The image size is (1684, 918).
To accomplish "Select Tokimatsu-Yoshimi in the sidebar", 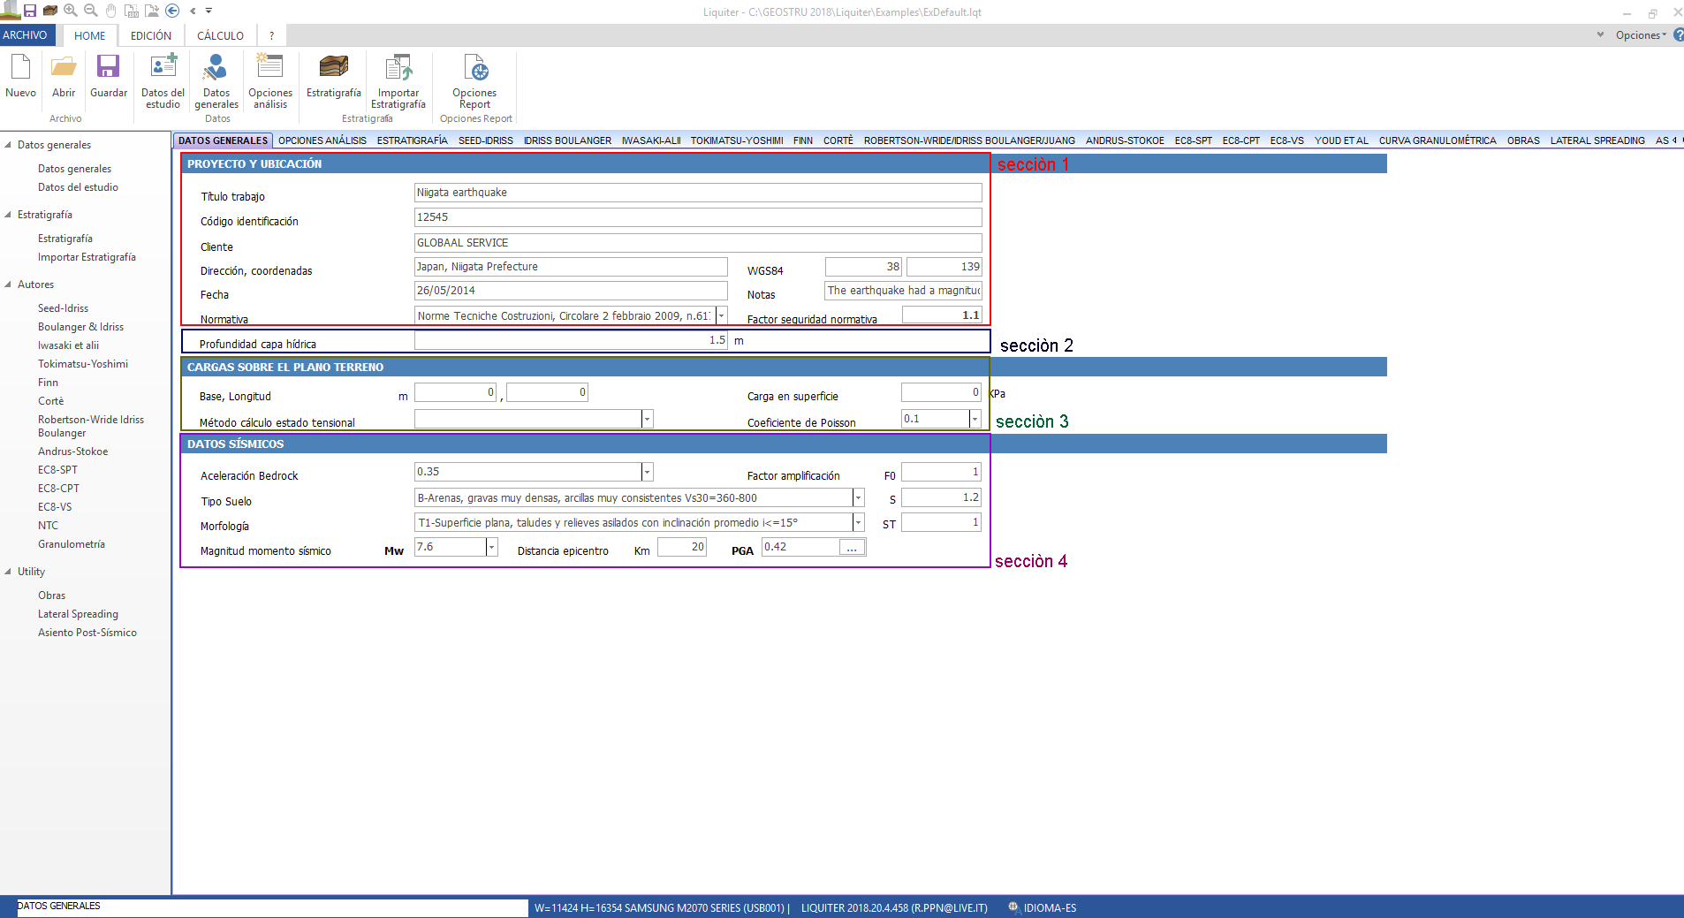I will point(82,364).
